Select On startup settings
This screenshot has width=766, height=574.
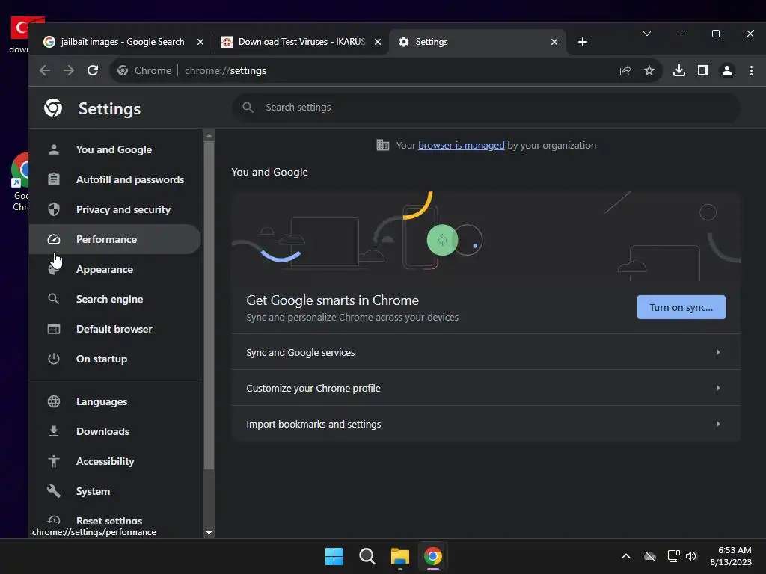[114, 359]
